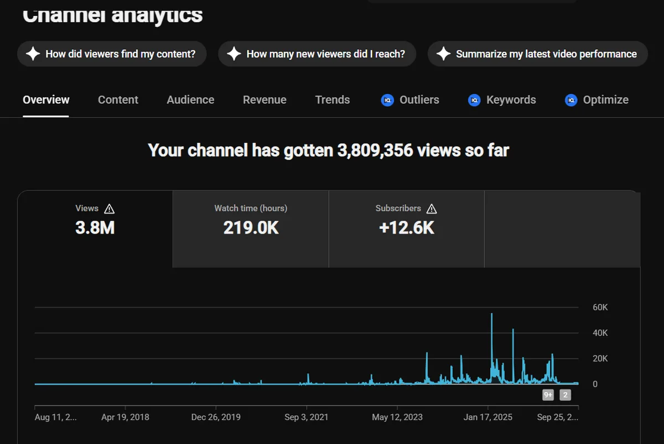Image resolution: width=664 pixels, height=444 pixels.
Task: Click the 40K axis label
Action: [x=600, y=333]
